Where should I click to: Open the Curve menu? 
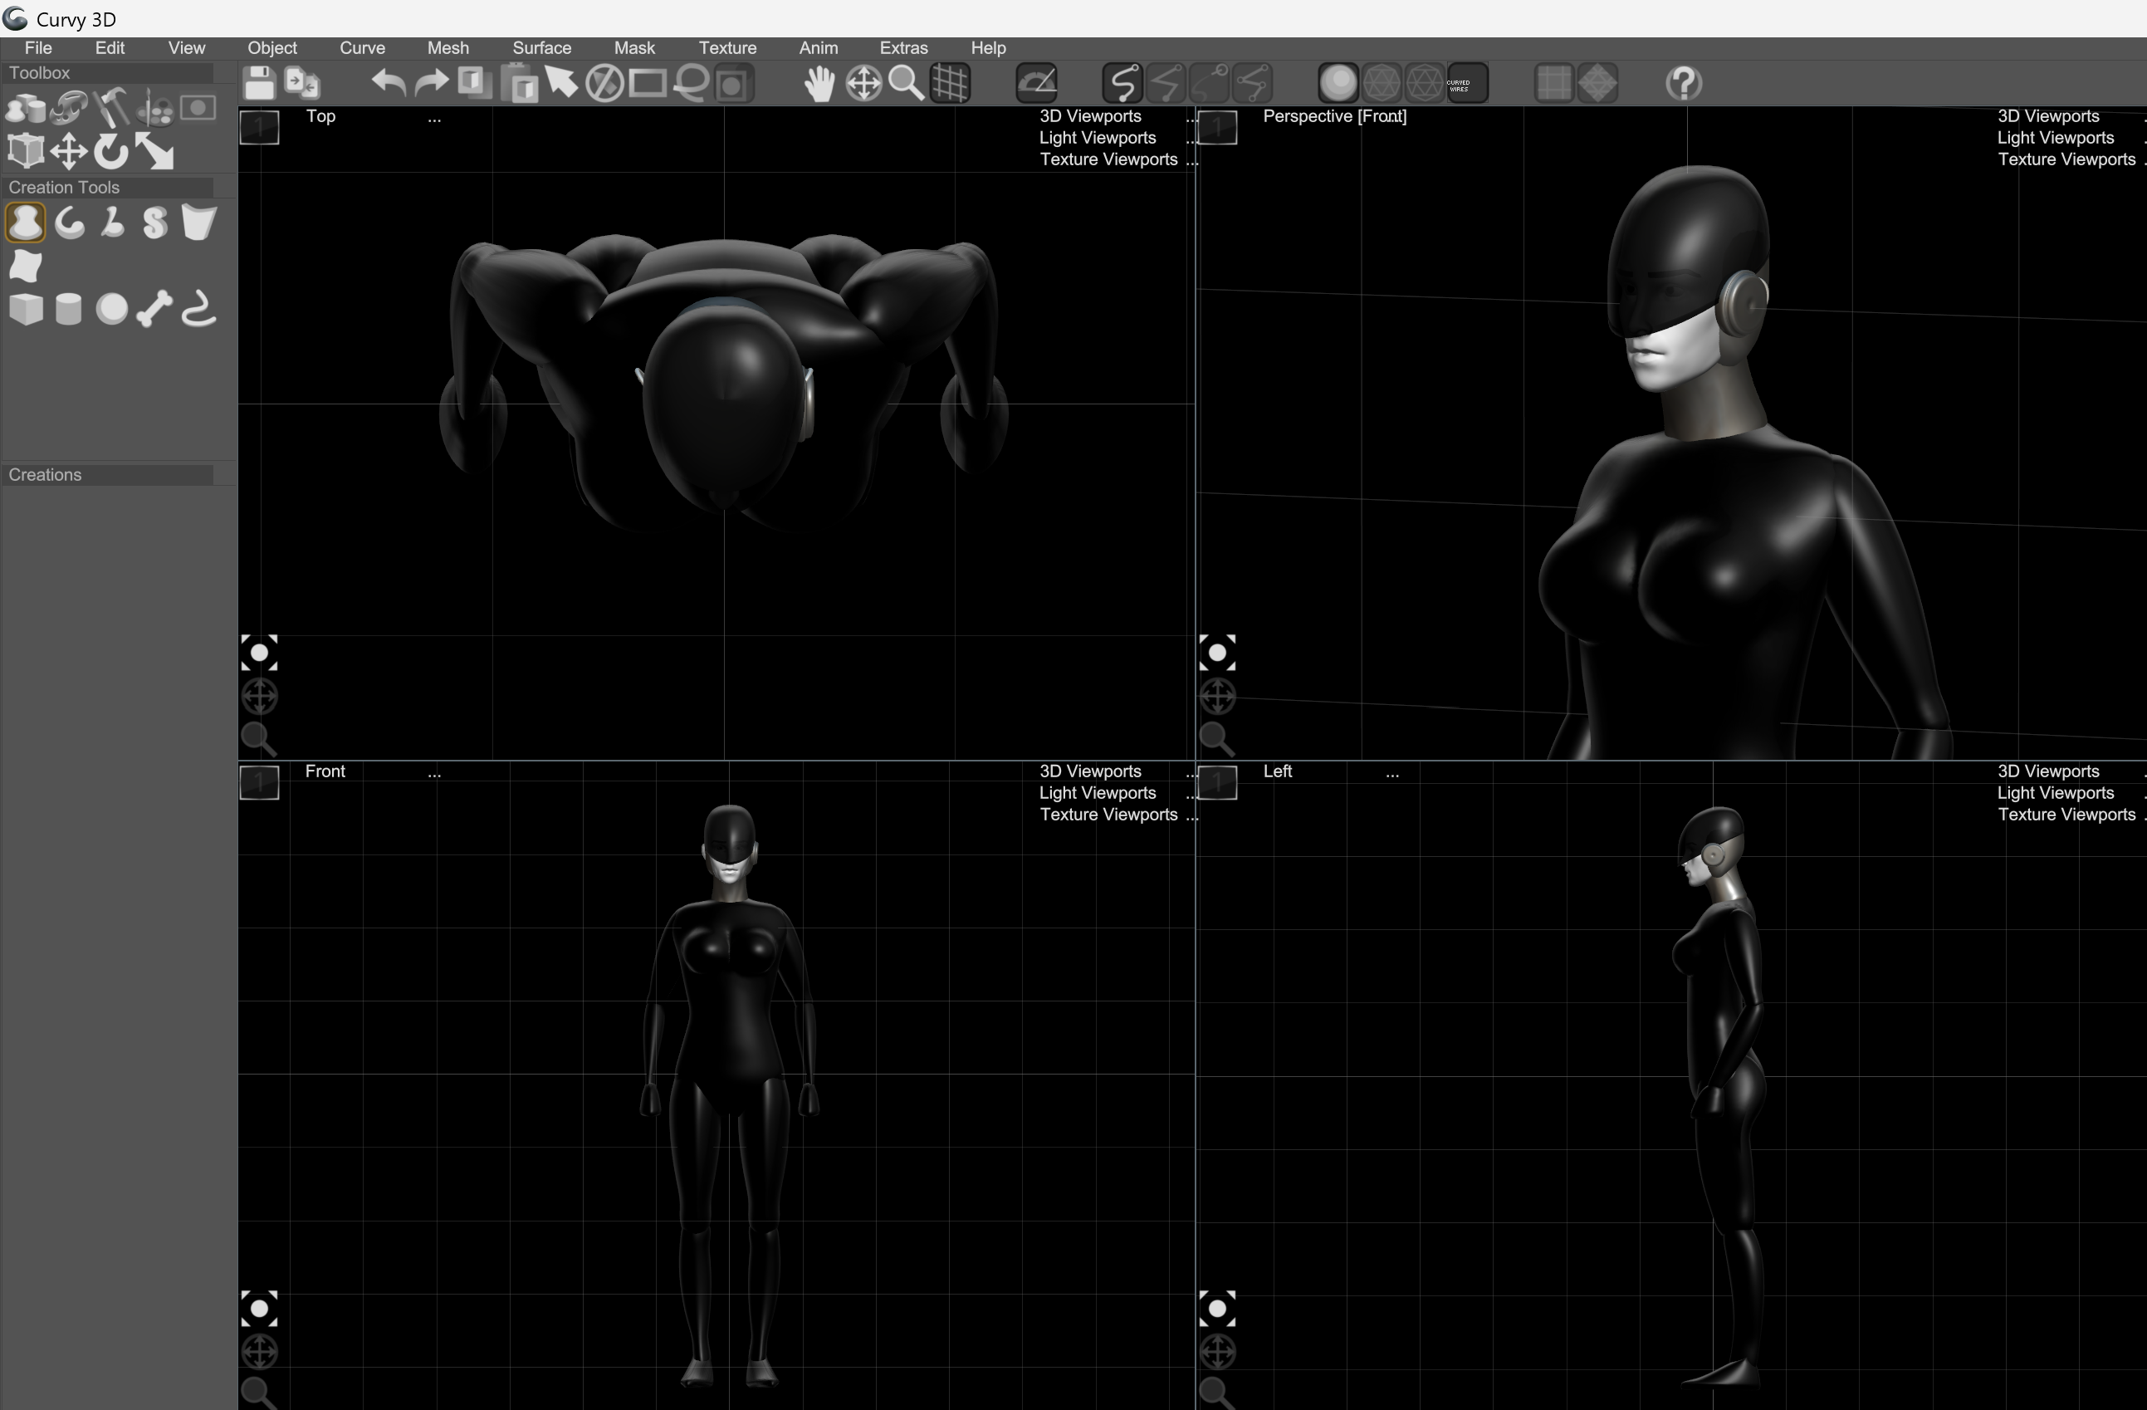pyautogui.click(x=363, y=48)
